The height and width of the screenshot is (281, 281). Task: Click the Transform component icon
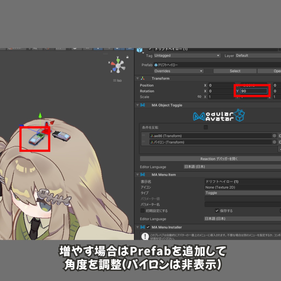tap(143, 78)
